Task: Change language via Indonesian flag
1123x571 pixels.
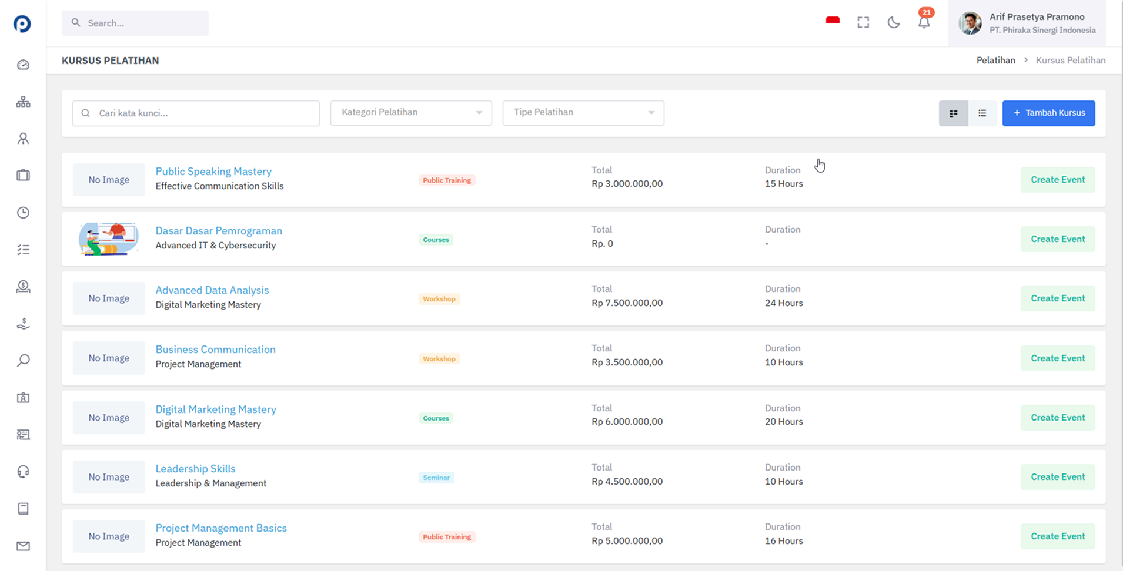Action: (833, 21)
